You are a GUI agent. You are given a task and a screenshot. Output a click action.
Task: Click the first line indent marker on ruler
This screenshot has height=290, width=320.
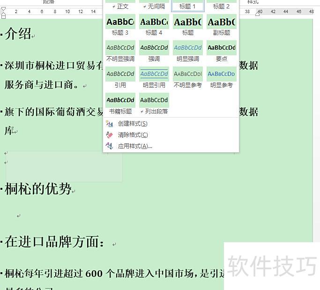[x=3, y=9]
